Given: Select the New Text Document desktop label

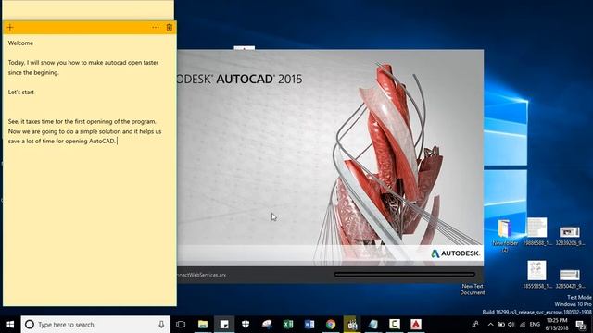Looking at the screenshot, I should click(x=473, y=290).
